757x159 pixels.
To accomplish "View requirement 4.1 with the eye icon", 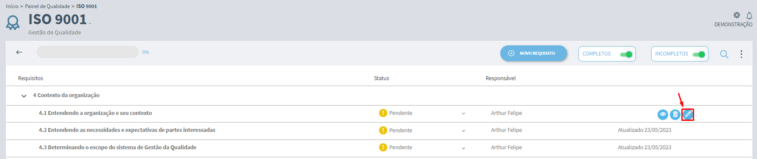I will [x=663, y=114].
